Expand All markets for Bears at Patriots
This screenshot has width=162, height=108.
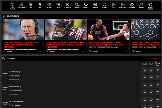tap(14, 79)
